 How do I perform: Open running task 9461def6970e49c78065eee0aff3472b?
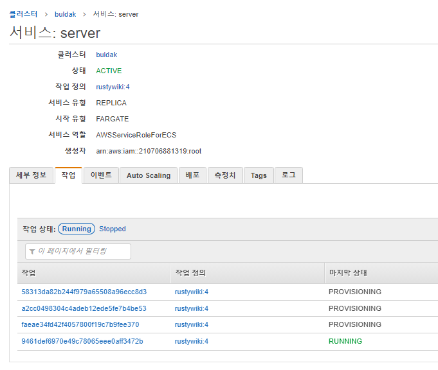click(x=82, y=341)
